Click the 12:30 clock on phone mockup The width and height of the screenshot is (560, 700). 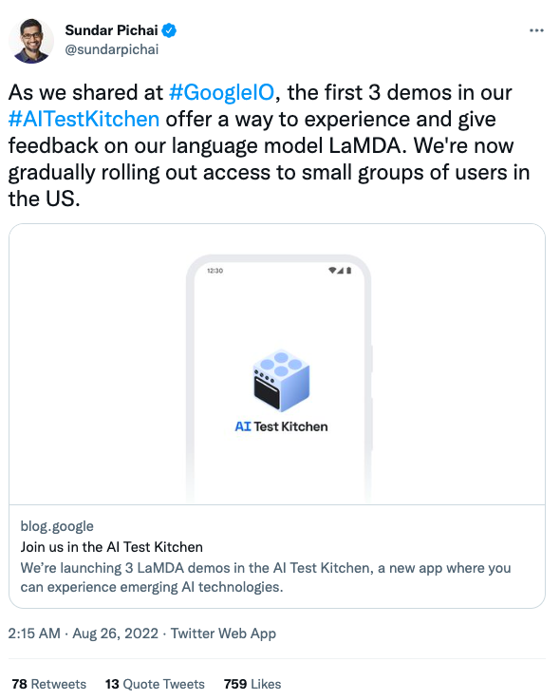(x=215, y=271)
